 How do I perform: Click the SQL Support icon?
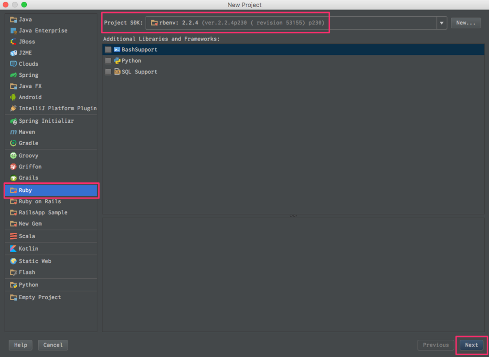pos(117,72)
